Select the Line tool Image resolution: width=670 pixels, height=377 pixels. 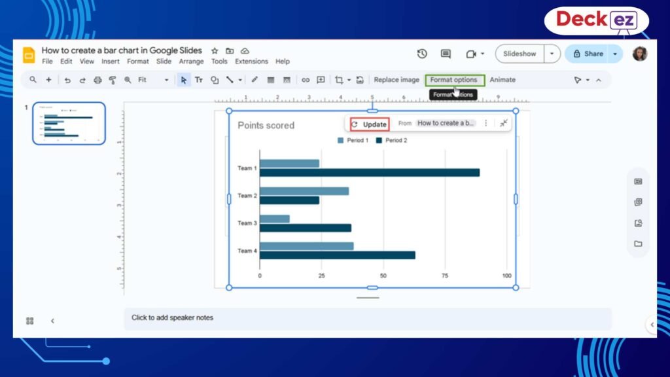pyautogui.click(x=230, y=80)
